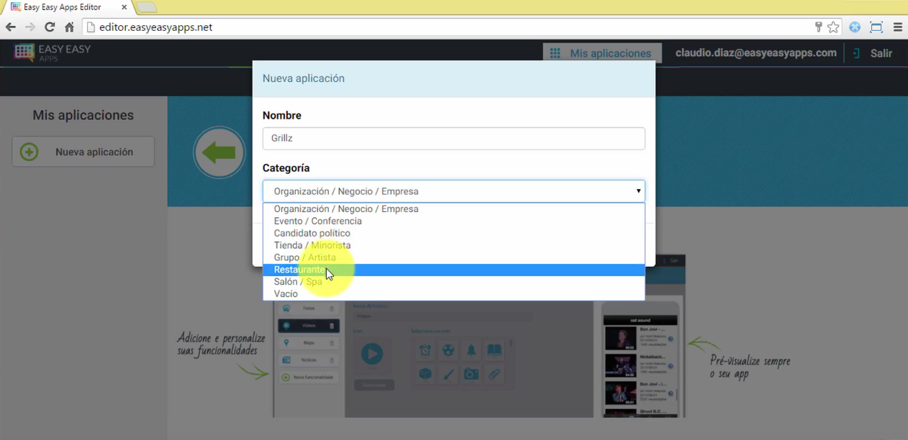This screenshot has width=908, height=440.
Task: Select Tienda / Minorista category
Action: pyautogui.click(x=312, y=246)
